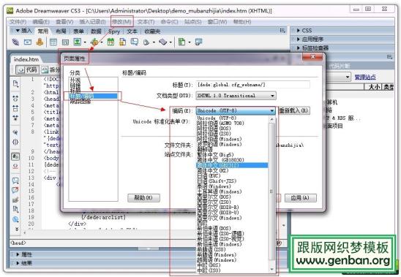Click the 帮助(H) button in dialog
This screenshot has width=401, height=277.
click(143, 198)
